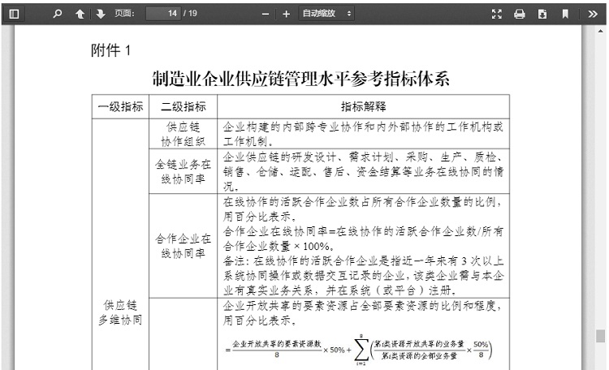Click the 供应链协作组织 cell

pos(184,134)
